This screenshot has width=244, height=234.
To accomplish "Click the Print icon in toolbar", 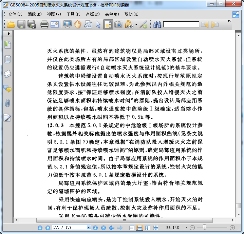I will (44, 24).
